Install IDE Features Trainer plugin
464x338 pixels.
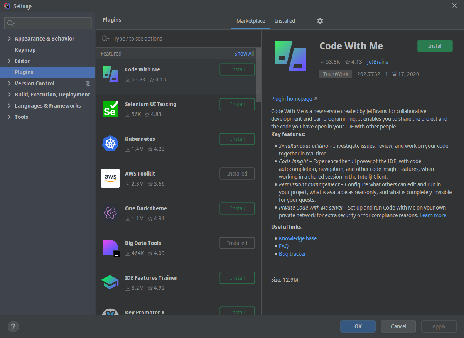237,278
